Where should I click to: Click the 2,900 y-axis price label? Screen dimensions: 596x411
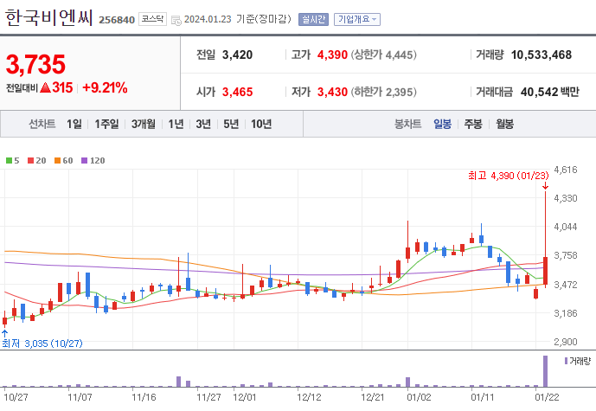(x=566, y=342)
